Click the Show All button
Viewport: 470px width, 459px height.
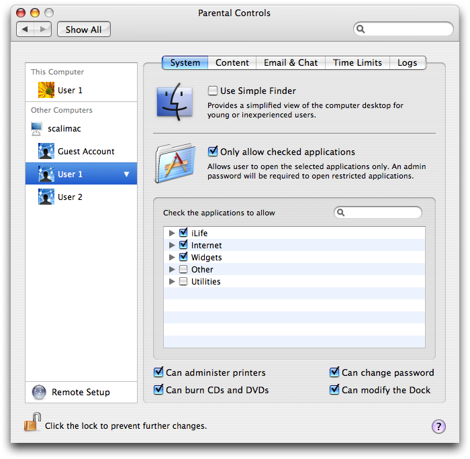pyautogui.click(x=84, y=30)
